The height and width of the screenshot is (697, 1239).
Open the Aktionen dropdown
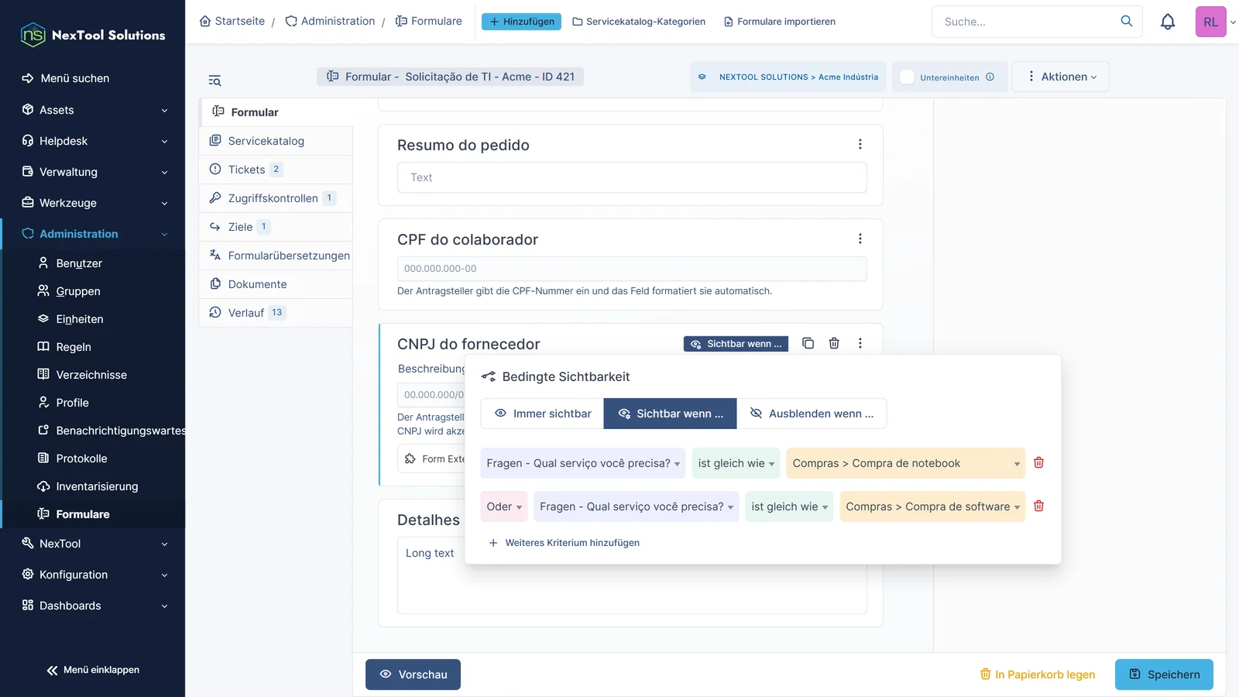(x=1061, y=77)
